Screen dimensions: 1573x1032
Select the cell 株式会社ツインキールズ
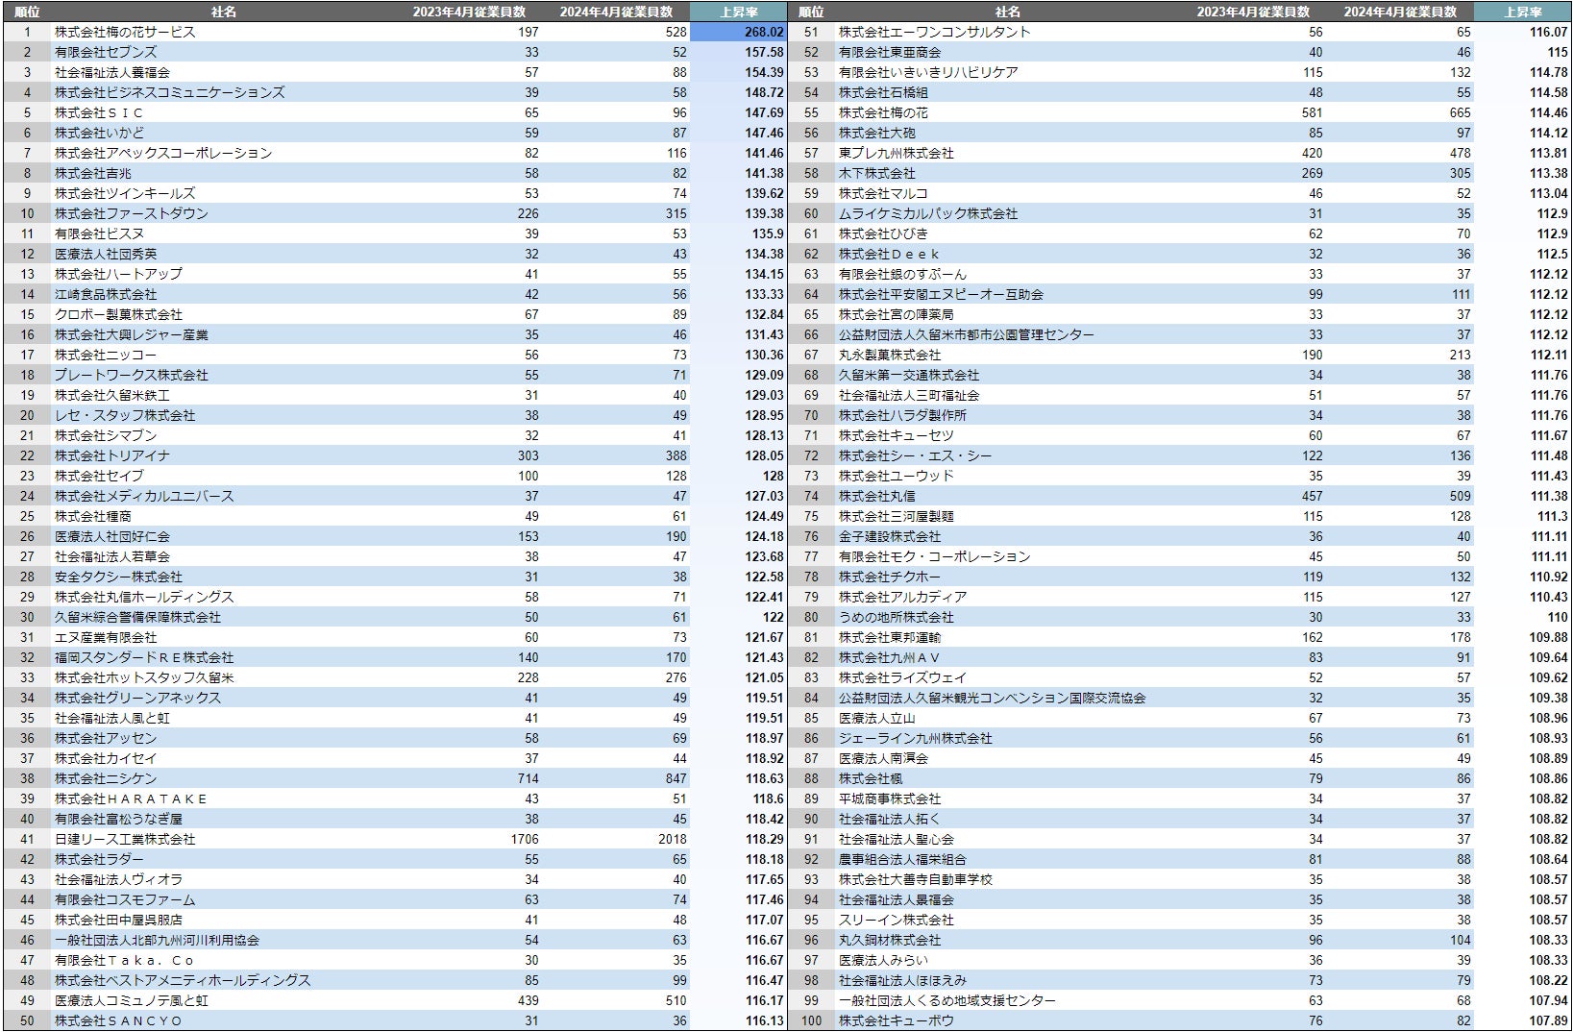coord(125,193)
